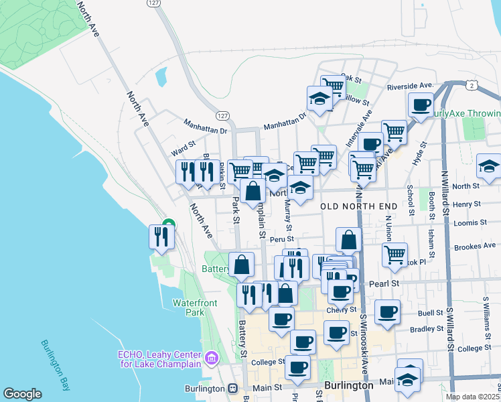
Task: Open the coffee marker just above Main St
Action: [298, 367]
